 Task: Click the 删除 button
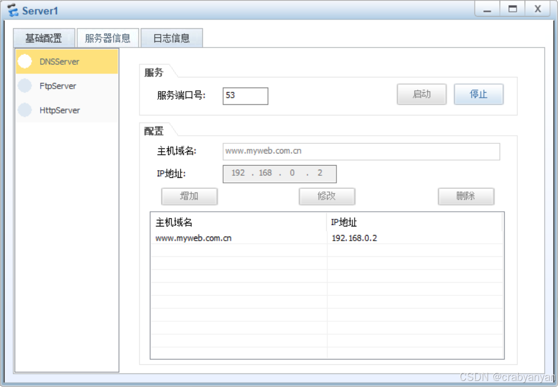click(x=466, y=197)
